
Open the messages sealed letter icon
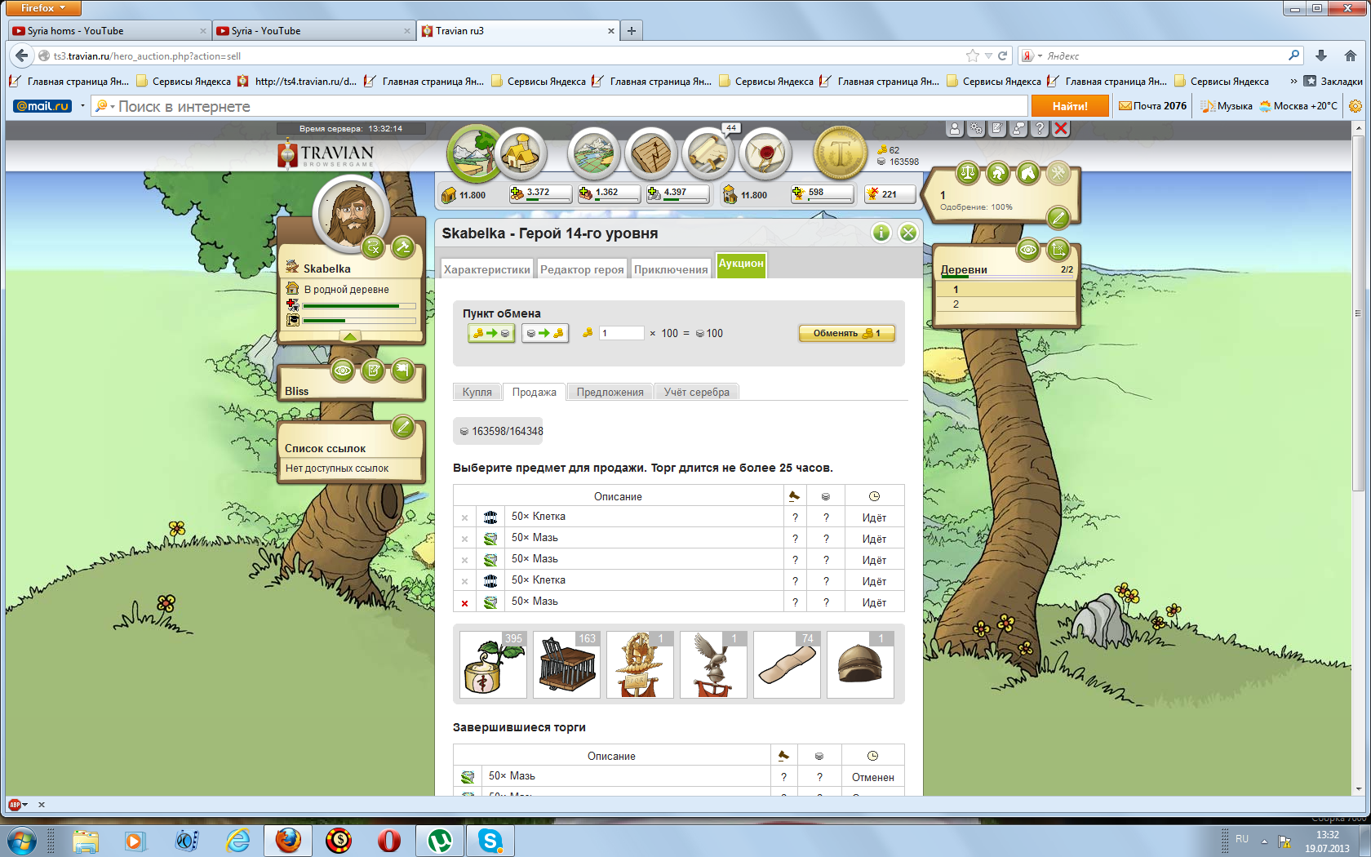tap(765, 153)
